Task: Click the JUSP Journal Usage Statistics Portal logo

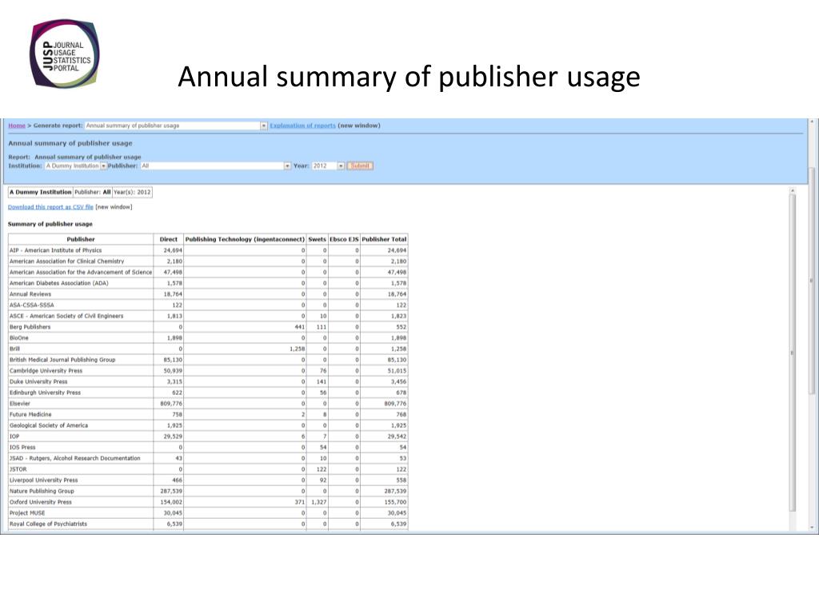Action: tap(65, 54)
